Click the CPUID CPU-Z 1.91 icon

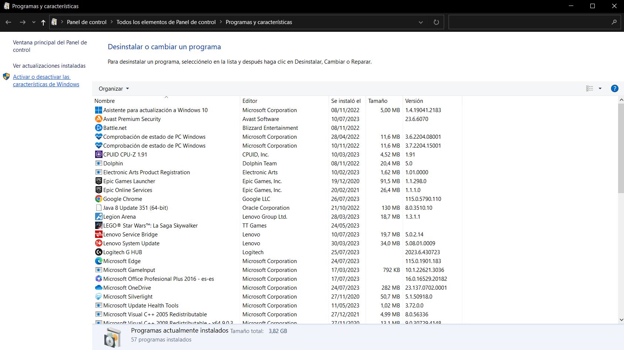tap(98, 154)
